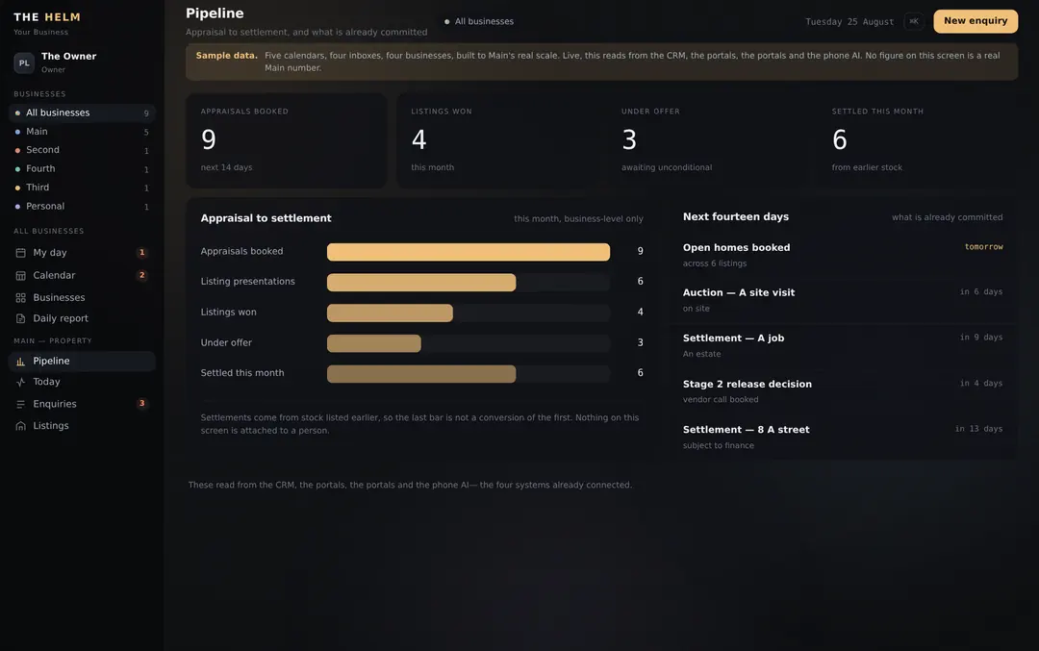Click the Settled this month progress bar
Image resolution: width=1039 pixels, height=651 pixels.
click(x=469, y=373)
